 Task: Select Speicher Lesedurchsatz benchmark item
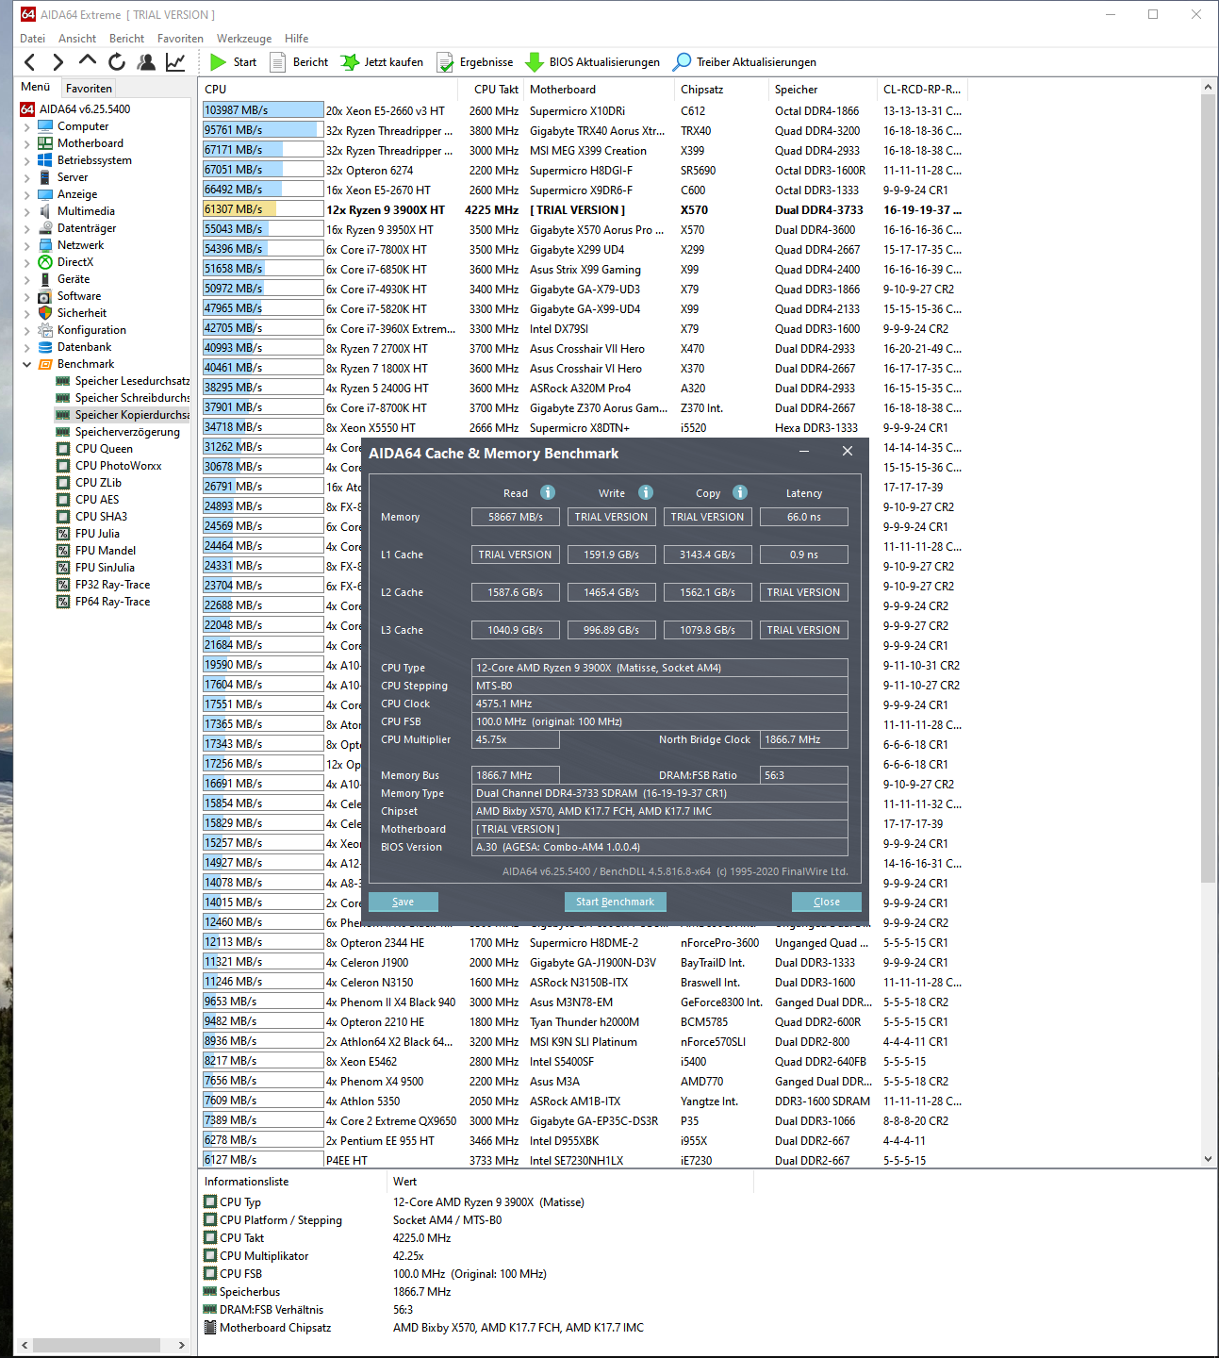(x=124, y=381)
